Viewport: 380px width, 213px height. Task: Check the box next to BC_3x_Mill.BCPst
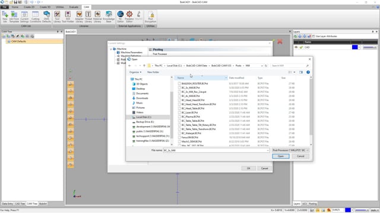(179, 88)
